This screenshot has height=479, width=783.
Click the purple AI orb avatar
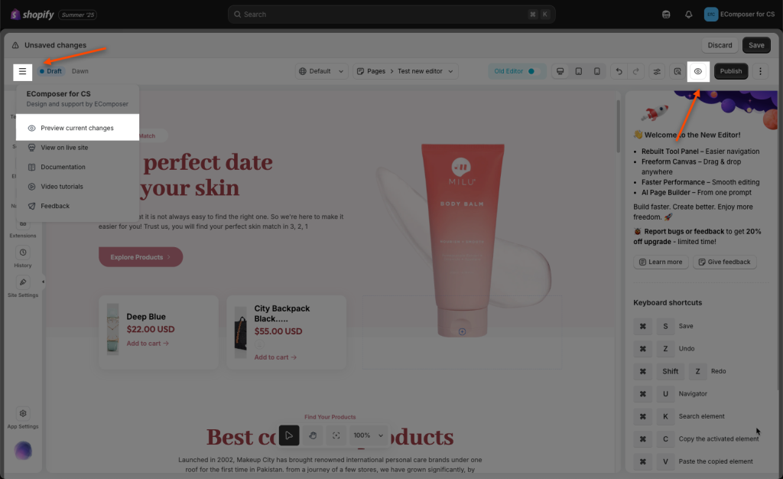pyautogui.click(x=23, y=451)
